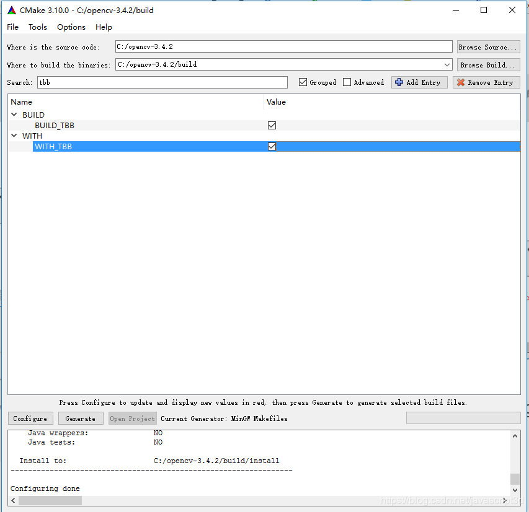This screenshot has height=512, width=529.
Task: Select the BUILD_TBB entry row
Action: click(264, 125)
